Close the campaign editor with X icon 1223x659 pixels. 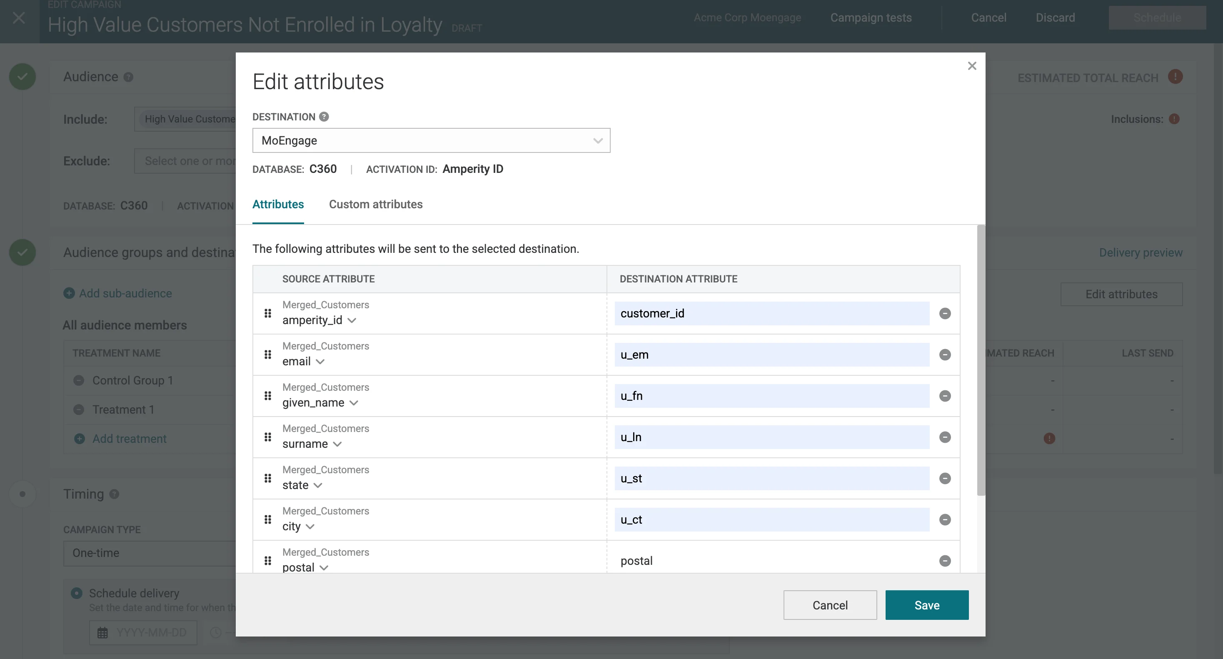tap(19, 18)
